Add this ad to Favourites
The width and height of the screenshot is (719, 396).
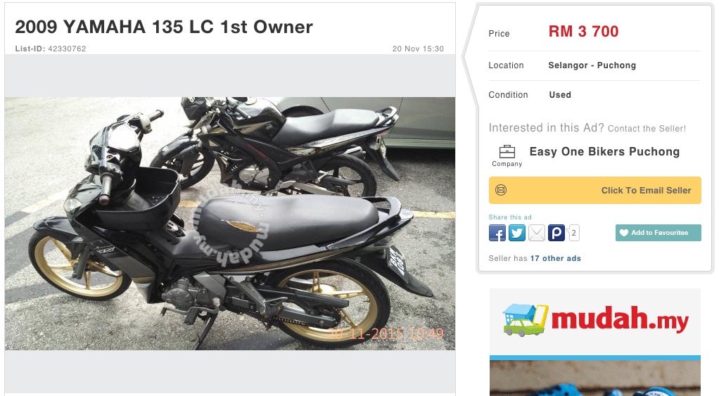click(x=658, y=233)
